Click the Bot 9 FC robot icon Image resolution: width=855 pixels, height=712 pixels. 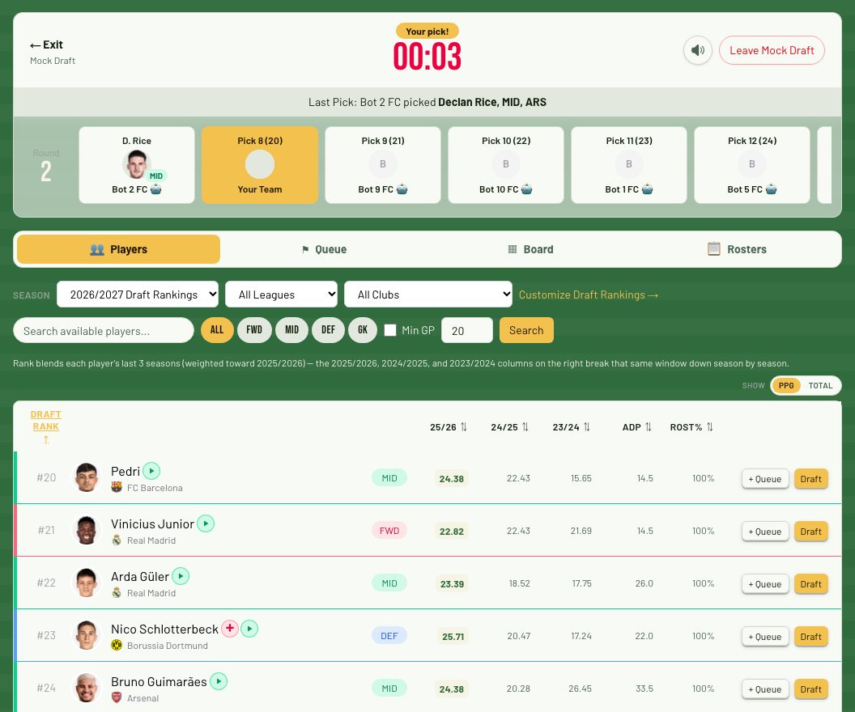(402, 189)
